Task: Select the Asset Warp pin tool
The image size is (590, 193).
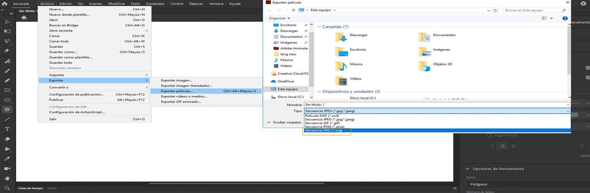Action: [7, 51]
